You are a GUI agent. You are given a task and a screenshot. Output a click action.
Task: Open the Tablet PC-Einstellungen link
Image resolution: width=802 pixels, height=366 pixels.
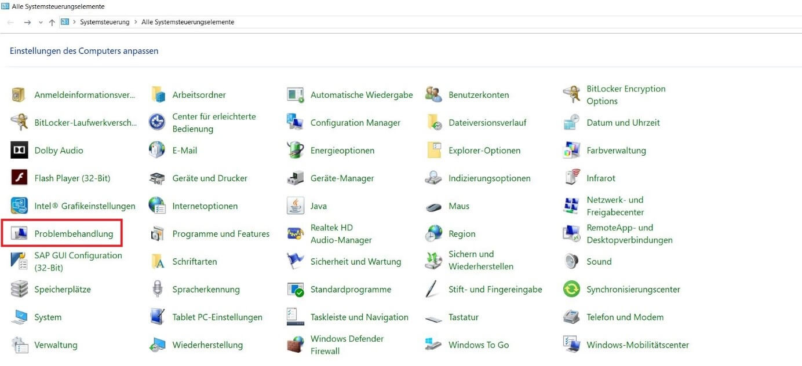coord(217,317)
